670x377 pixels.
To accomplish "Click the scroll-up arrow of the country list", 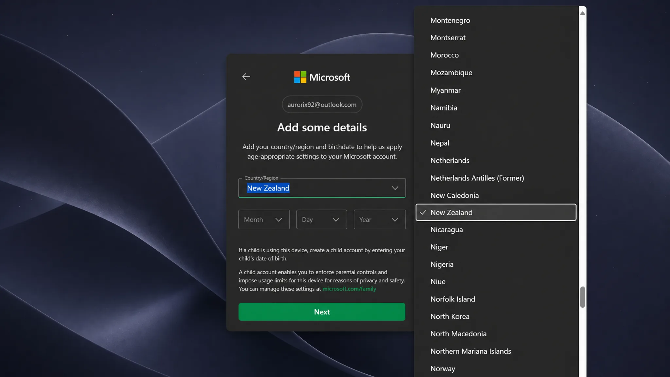I will click(x=582, y=13).
